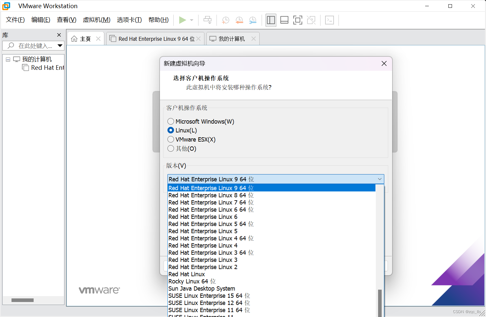Open the power options dropdown arrow
Screen dimensions: 486x317
pyautogui.click(x=192, y=20)
